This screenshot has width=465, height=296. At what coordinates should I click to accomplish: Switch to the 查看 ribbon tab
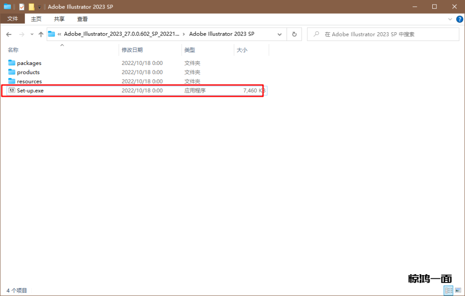pos(82,19)
